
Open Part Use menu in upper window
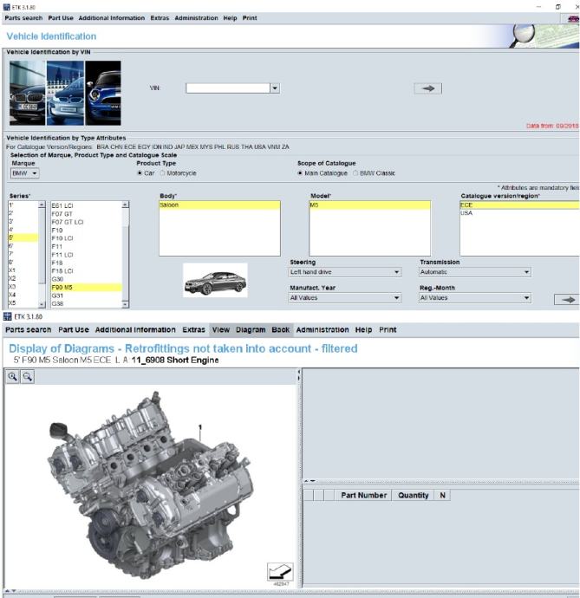coord(61,18)
